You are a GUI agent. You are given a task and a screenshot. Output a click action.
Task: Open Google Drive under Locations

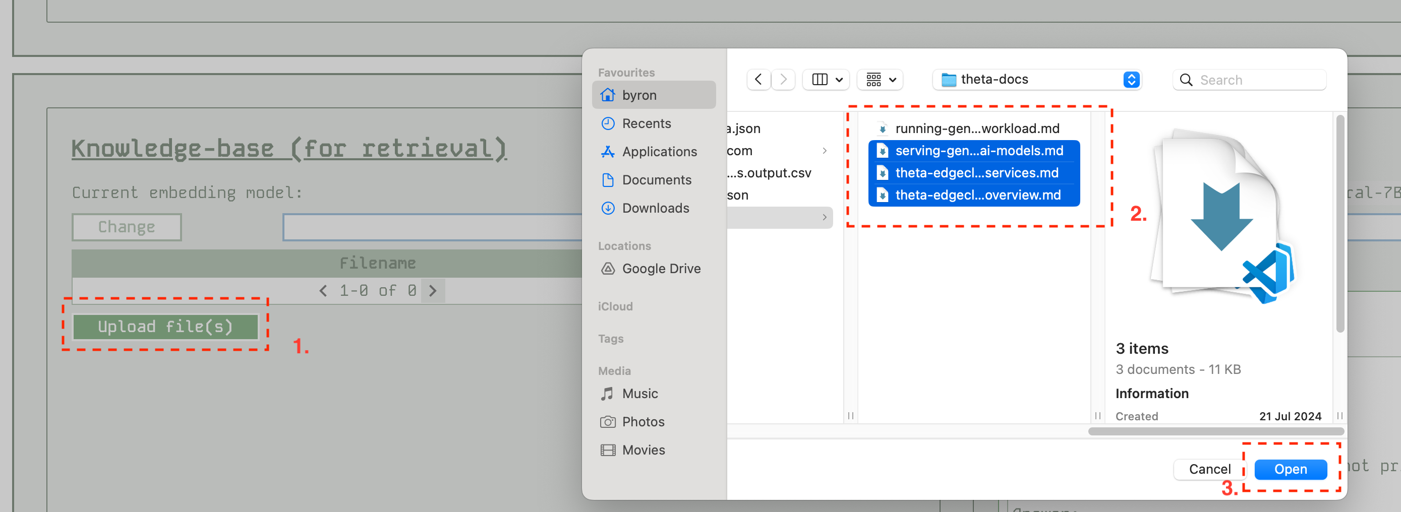click(x=661, y=268)
